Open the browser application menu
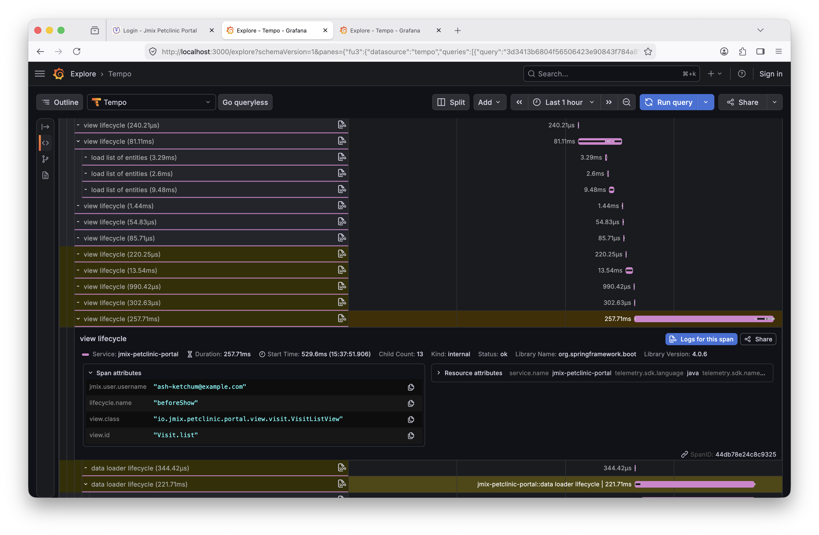 coord(779,52)
